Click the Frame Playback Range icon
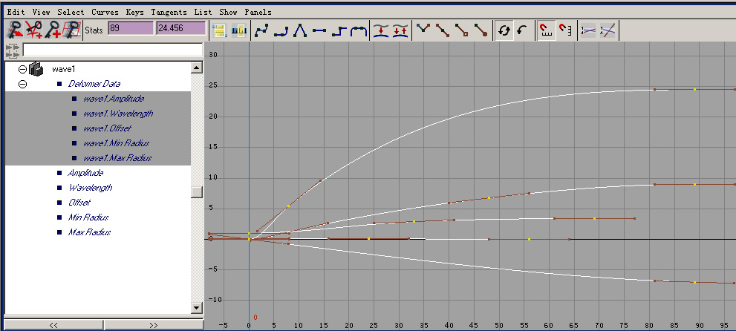The height and width of the screenshot is (331, 736). pos(238,31)
